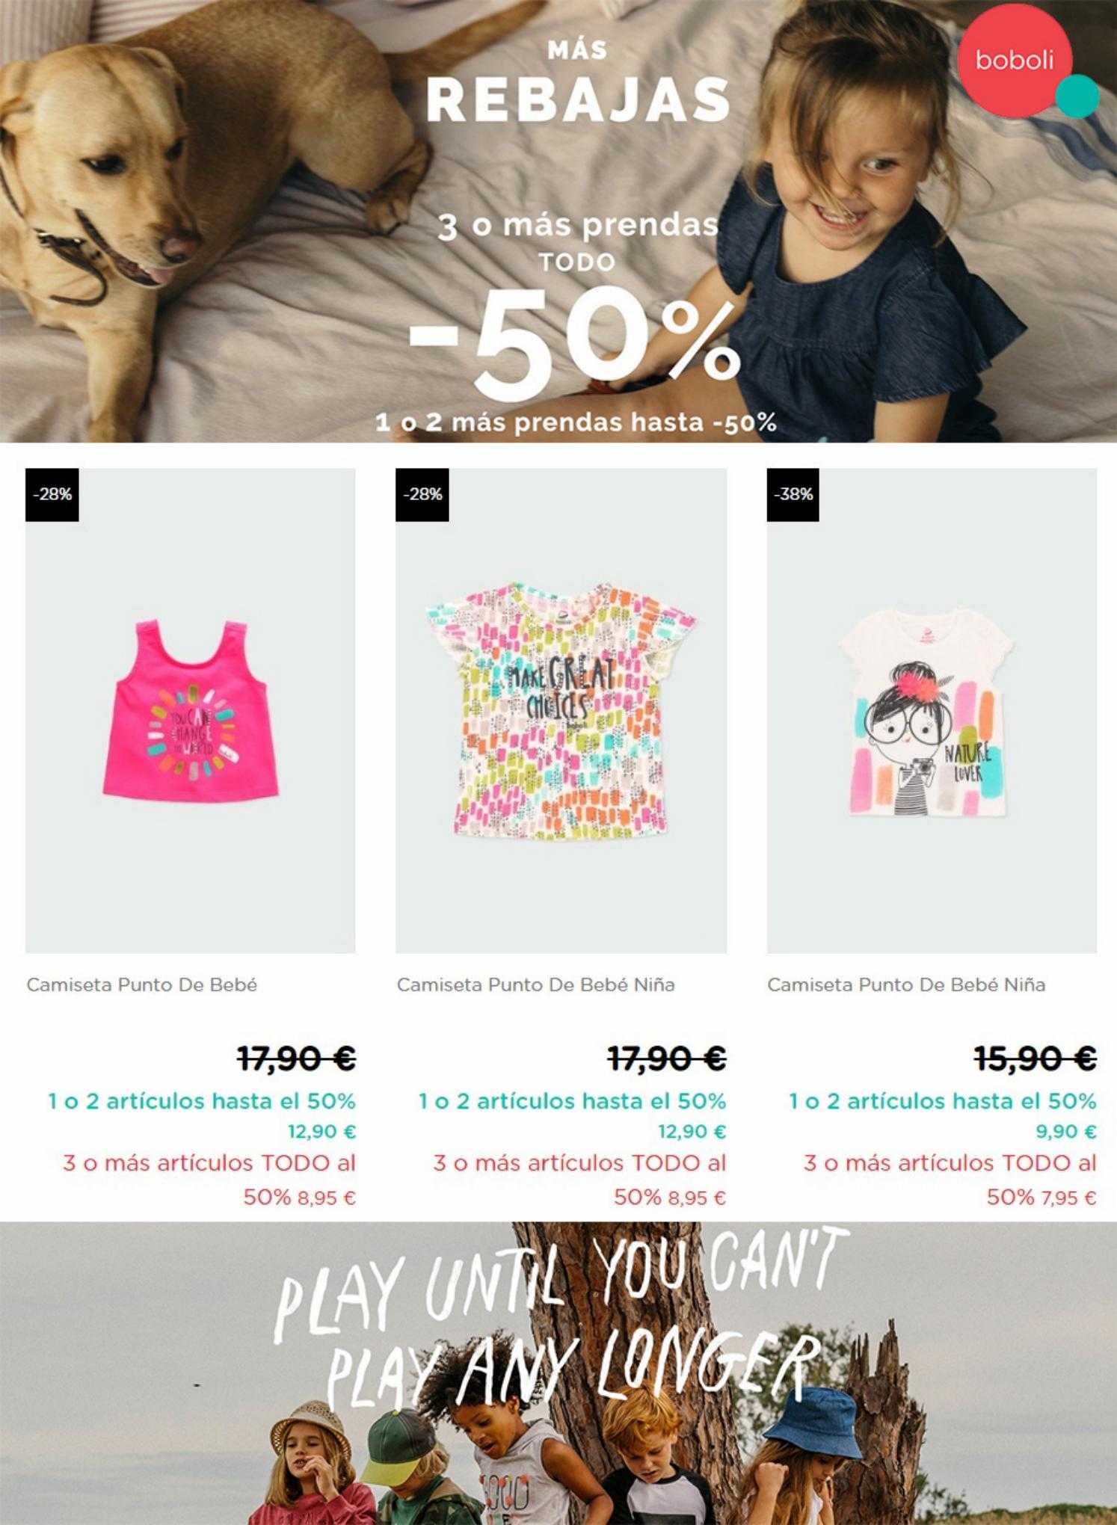
Task: Click the boboli logo circle
Action: point(1014,61)
